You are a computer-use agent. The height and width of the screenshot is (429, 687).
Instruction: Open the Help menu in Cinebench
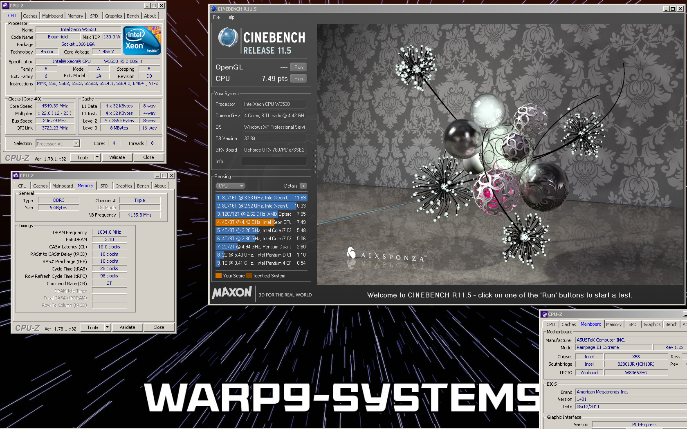point(230,17)
